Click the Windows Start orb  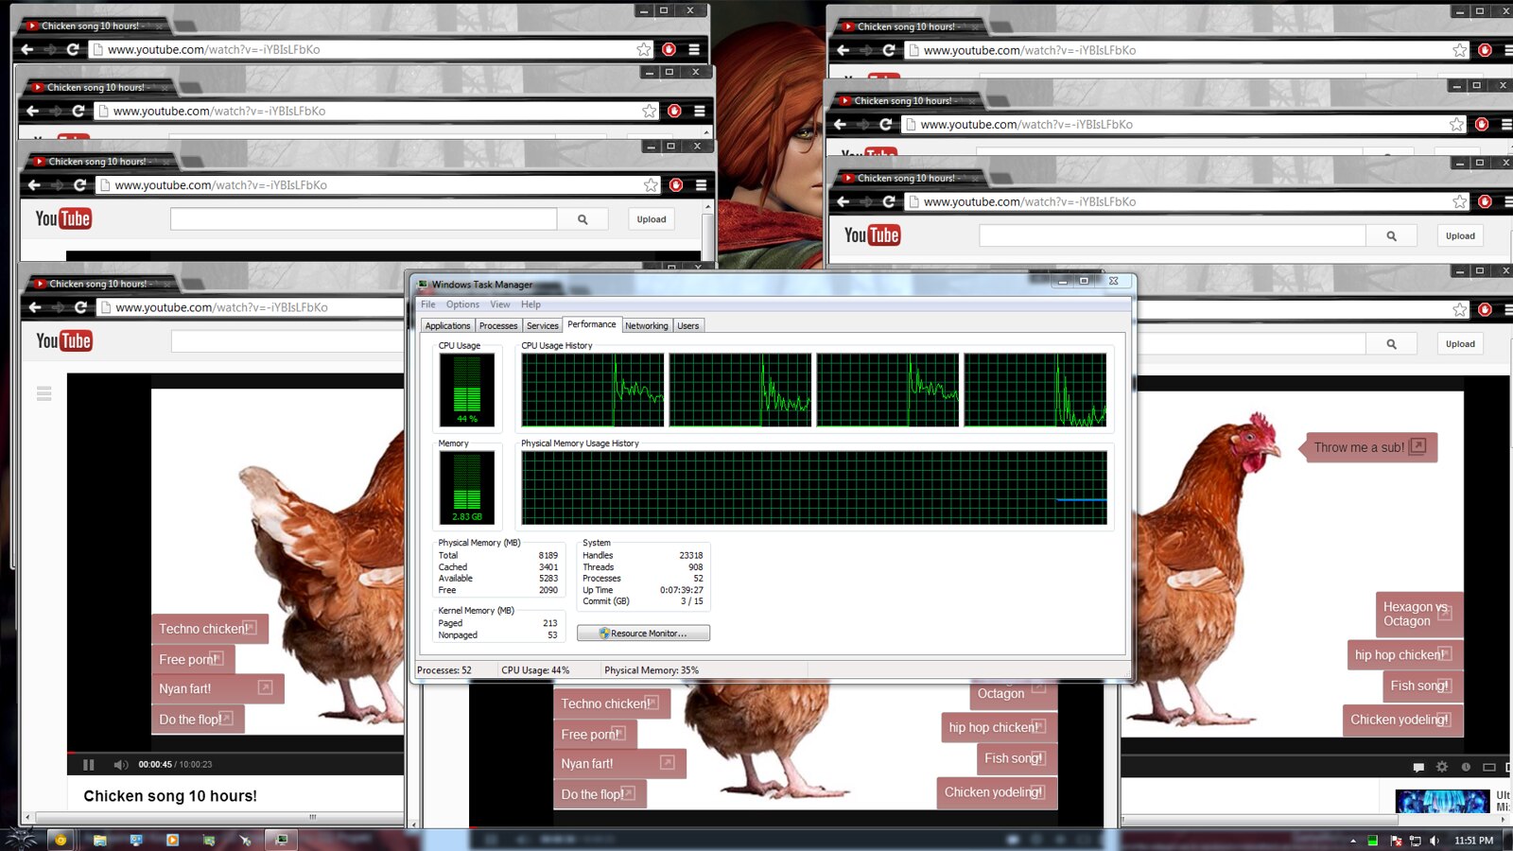click(x=21, y=839)
